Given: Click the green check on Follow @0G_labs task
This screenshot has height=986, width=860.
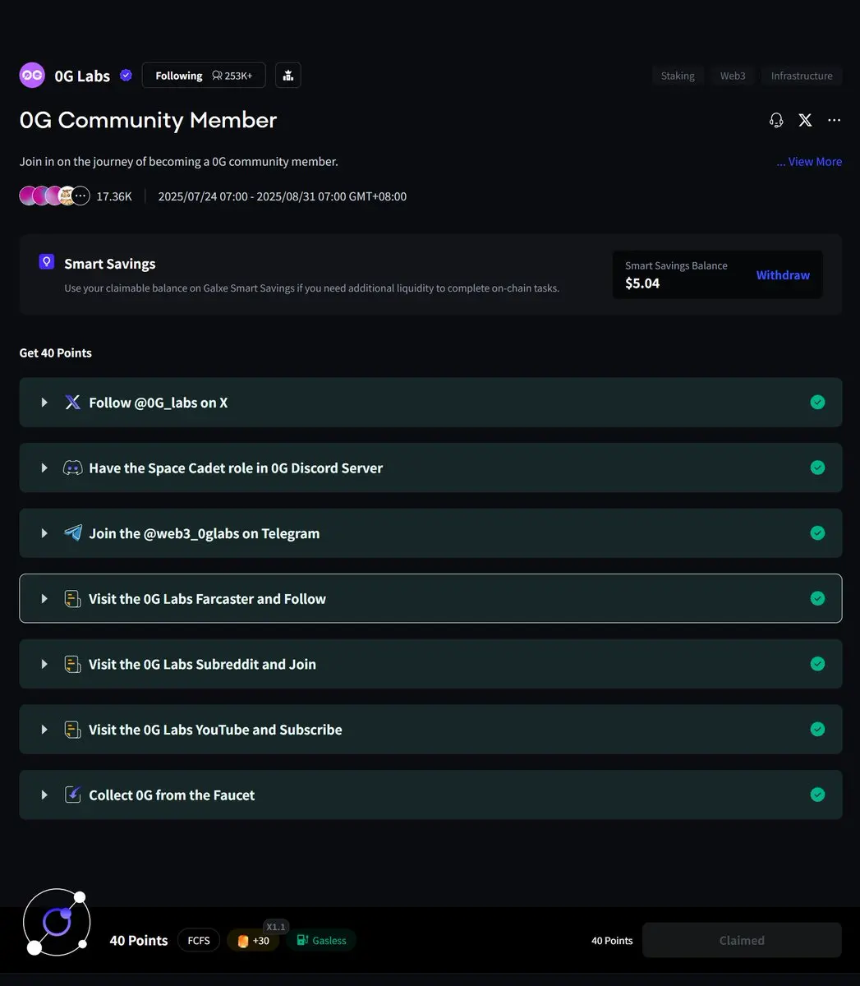Looking at the screenshot, I should 817,402.
